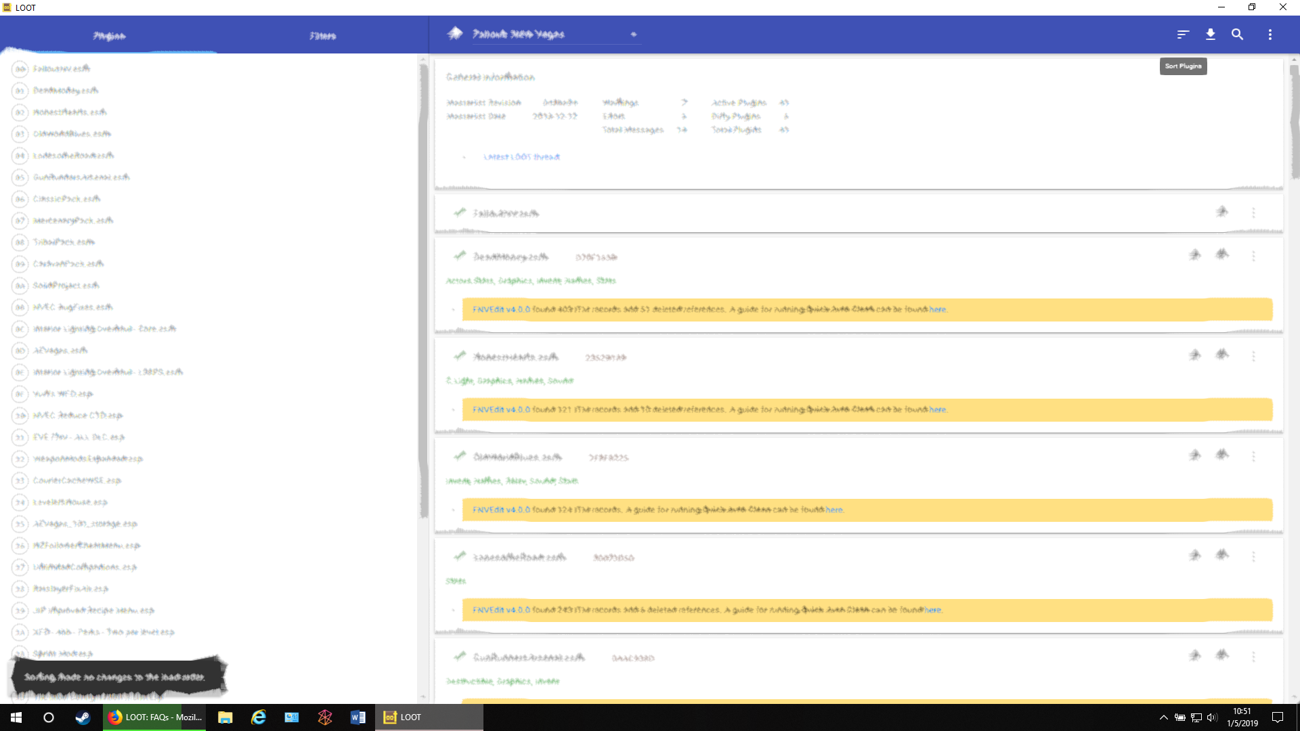The width and height of the screenshot is (1300, 731).
Task: Click the master file icon on DeadMoney.esm card
Action: tap(1195, 255)
